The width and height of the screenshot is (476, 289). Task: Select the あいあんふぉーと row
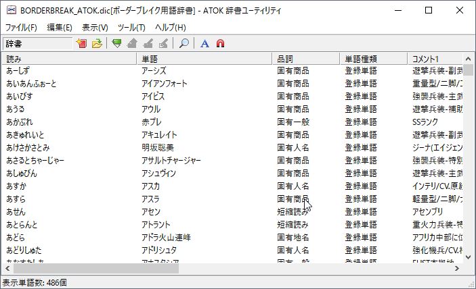pyautogui.click(x=232, y=84)
